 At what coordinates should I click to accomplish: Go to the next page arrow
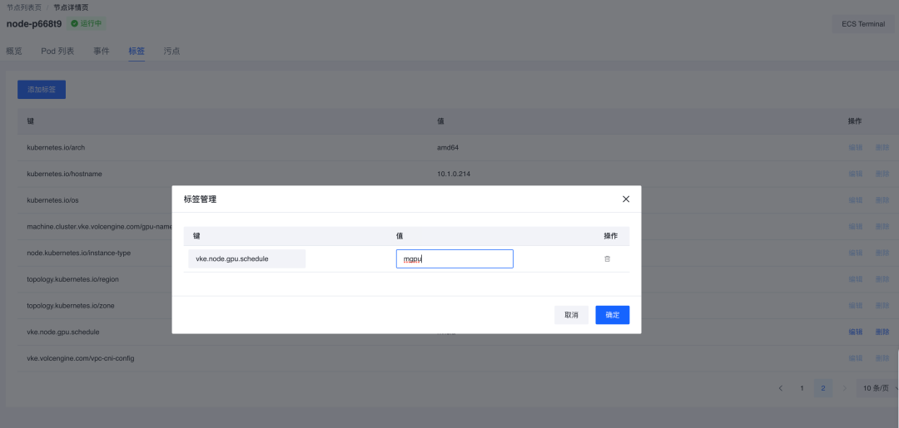(843, 388)
